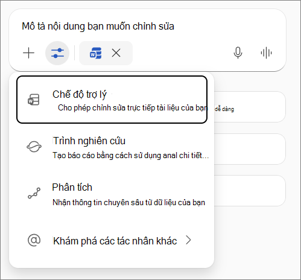Expand the chevron after 'Khám phá các tác nhân khác'

click(x=188, y=240)
